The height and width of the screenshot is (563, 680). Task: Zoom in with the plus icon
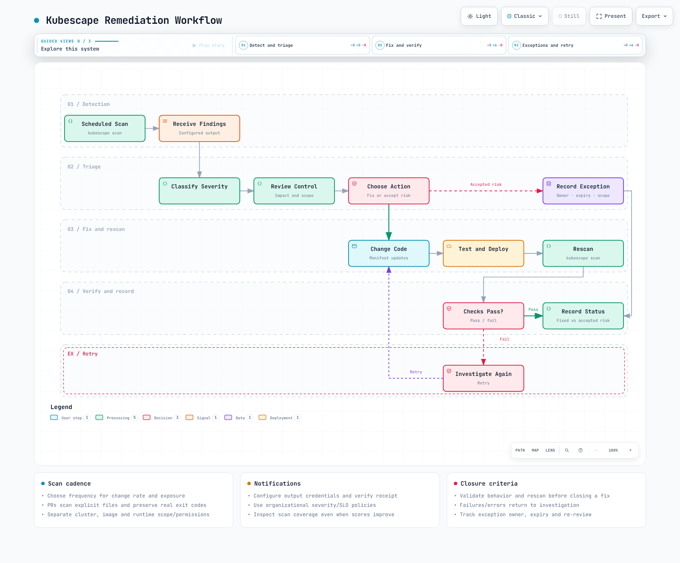(x=630, y=450)
